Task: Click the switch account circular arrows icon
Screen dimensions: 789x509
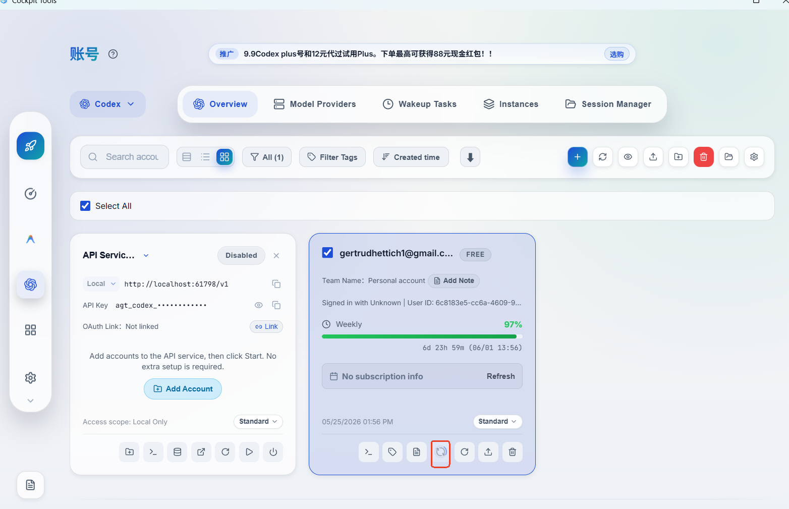Action: [441, 452]
